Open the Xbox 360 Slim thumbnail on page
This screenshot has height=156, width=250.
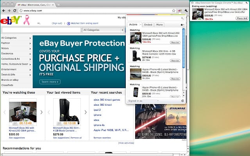click(x=67, y=112)
